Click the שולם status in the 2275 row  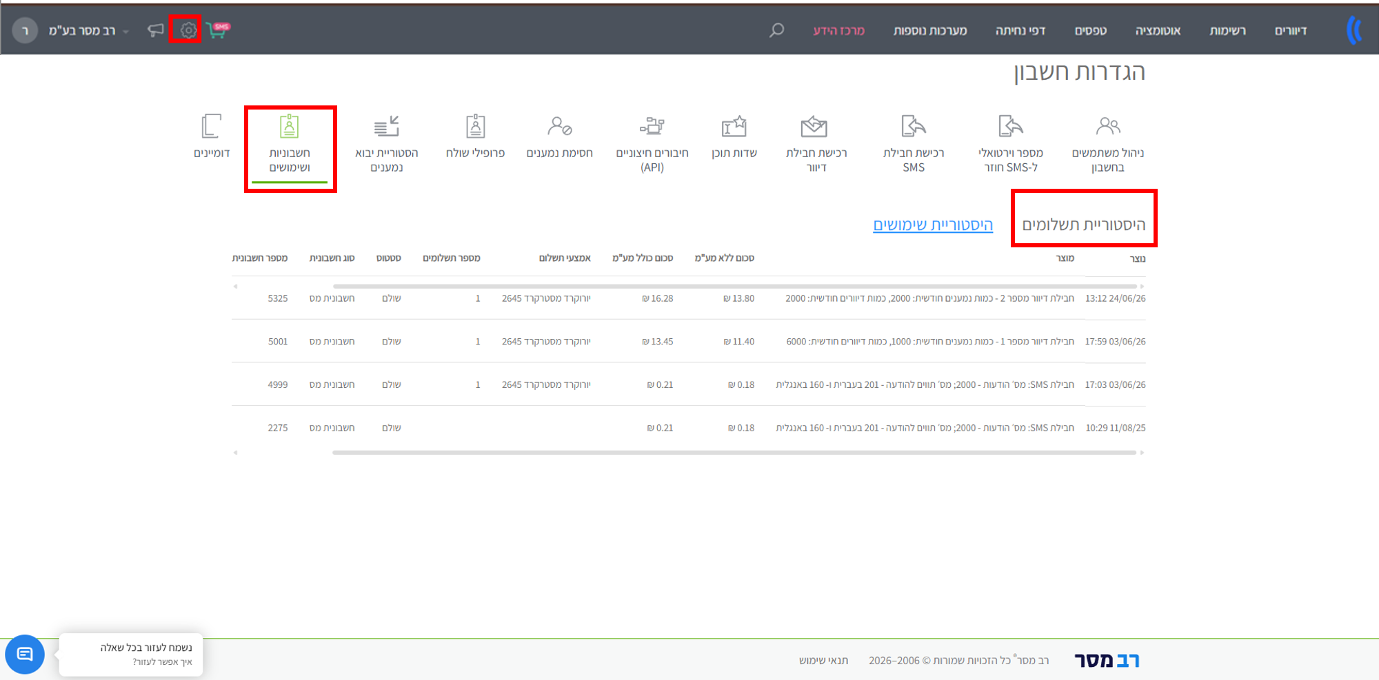[392, 428]
